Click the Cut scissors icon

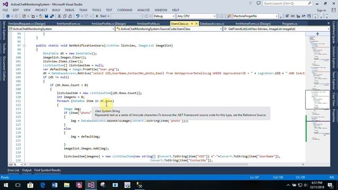pyautogui.click(x=59, y=16)
